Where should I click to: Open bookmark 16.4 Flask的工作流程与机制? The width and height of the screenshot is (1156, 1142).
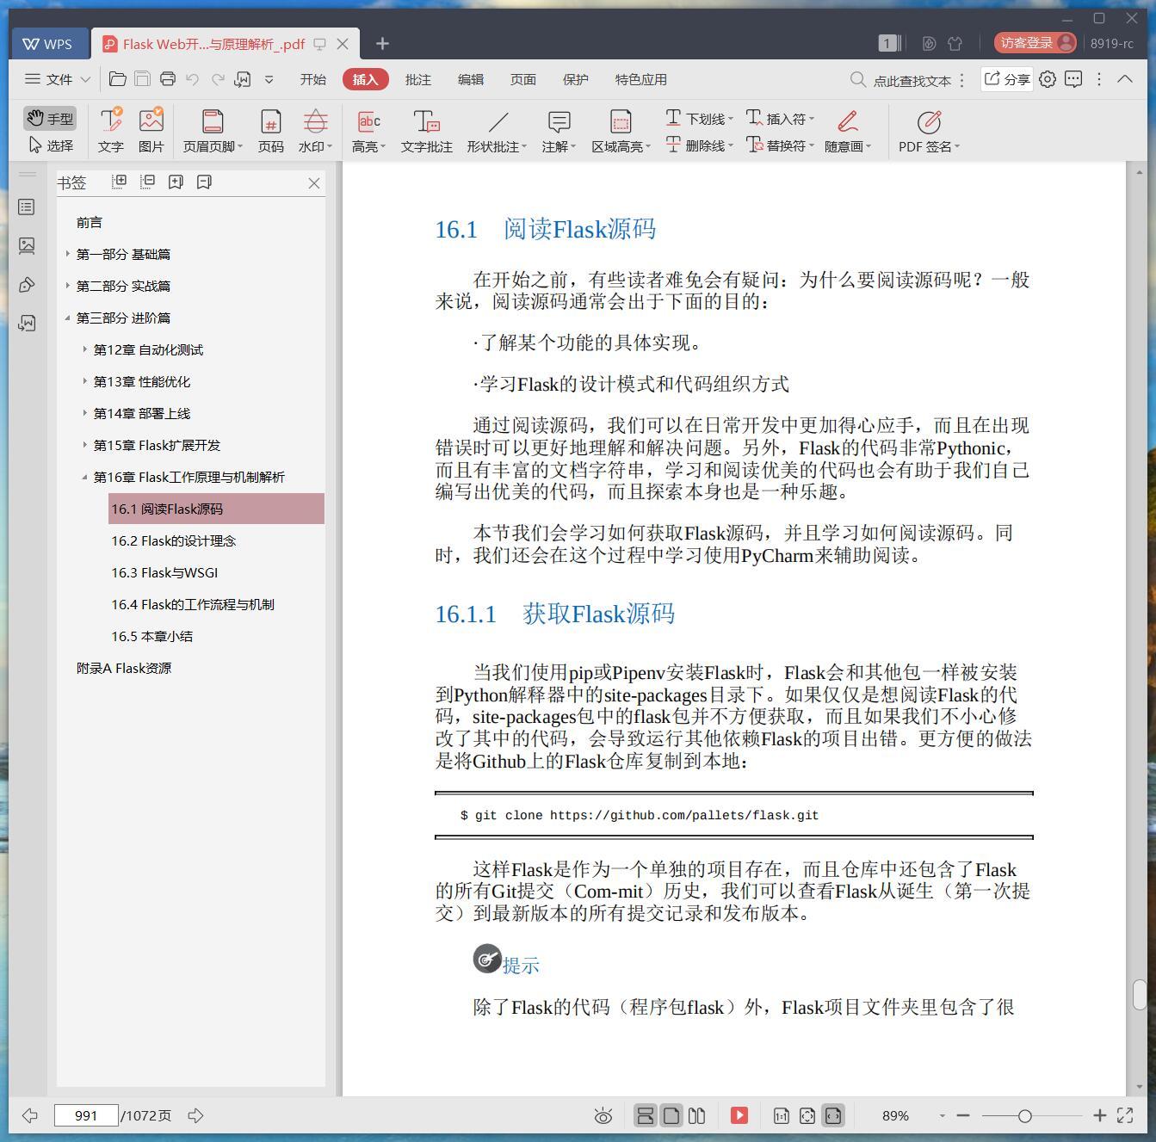click(x=193, y=604)
